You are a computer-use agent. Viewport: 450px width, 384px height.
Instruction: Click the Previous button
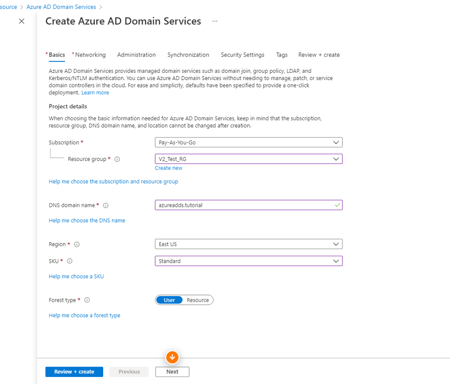129,372
